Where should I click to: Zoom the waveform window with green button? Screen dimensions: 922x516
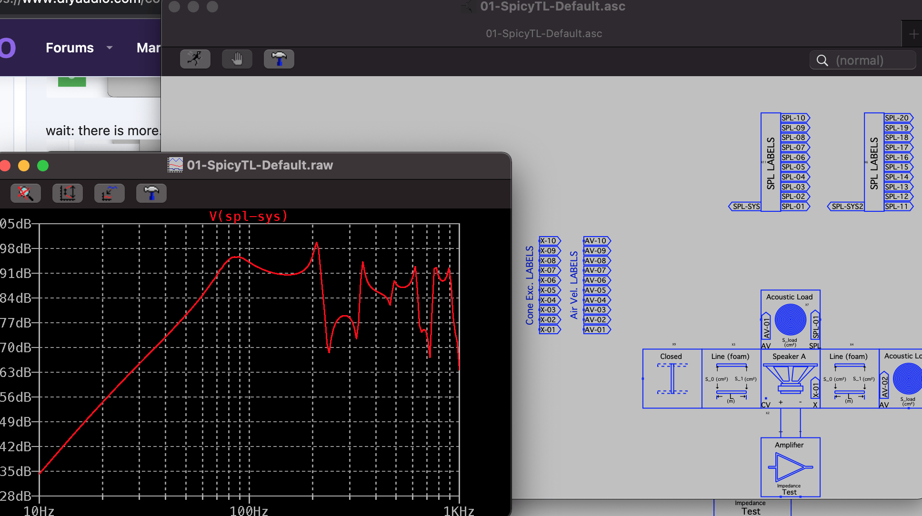[x=43, y=166]
